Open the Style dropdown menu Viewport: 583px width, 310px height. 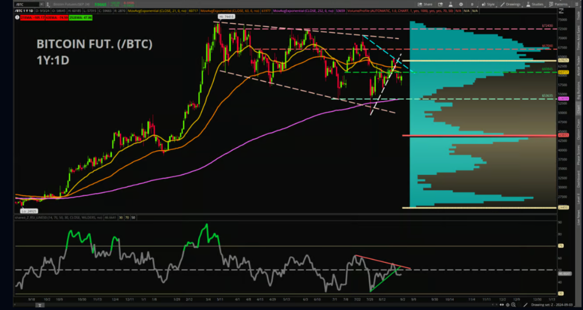click(489, 4)
